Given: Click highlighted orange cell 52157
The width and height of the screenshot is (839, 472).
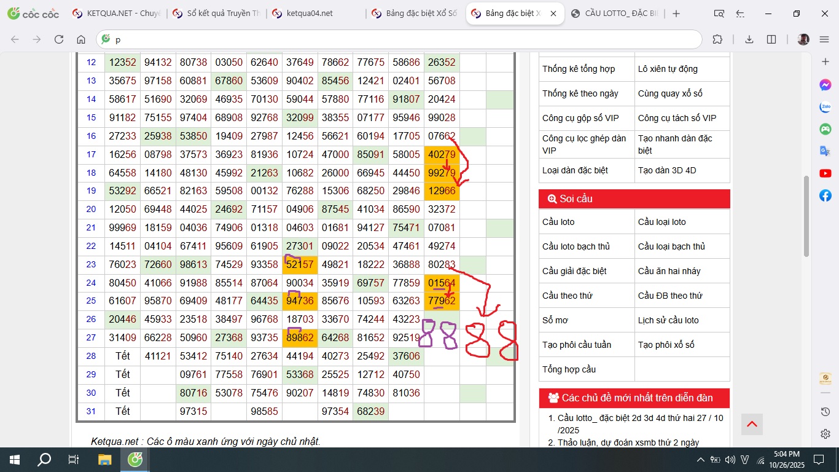Looking at the screenshot, I should pyautogui.click(x=300, y=265).
